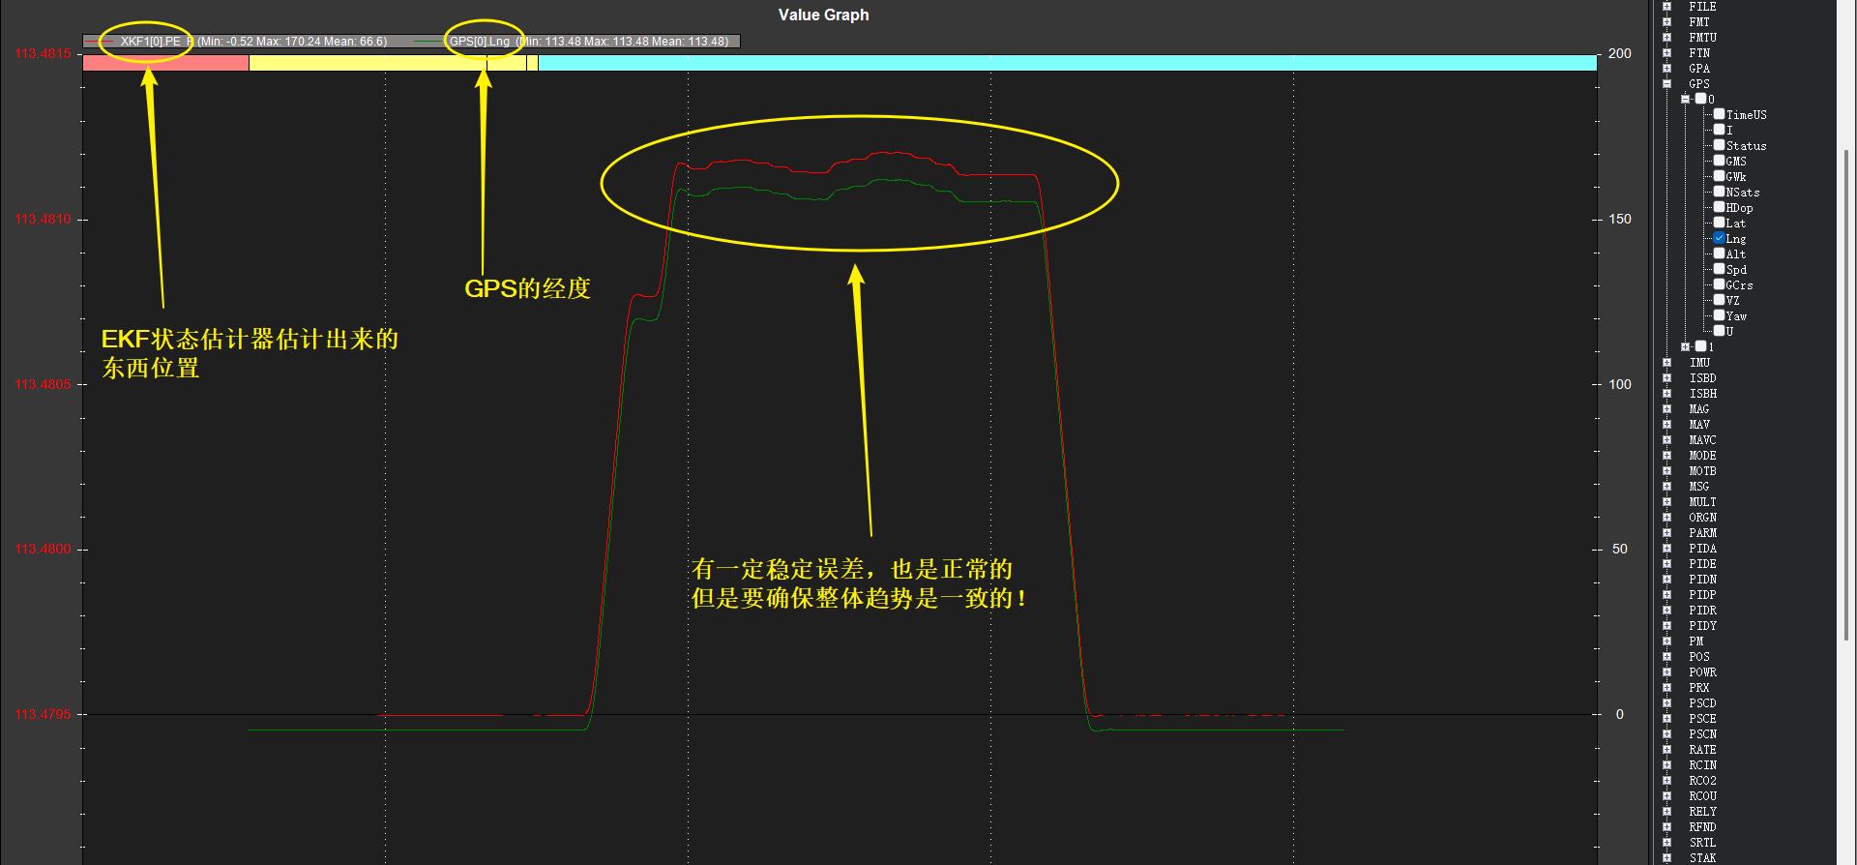
Task: Enable the GMS checkbox
Action: click(1719, 161)
